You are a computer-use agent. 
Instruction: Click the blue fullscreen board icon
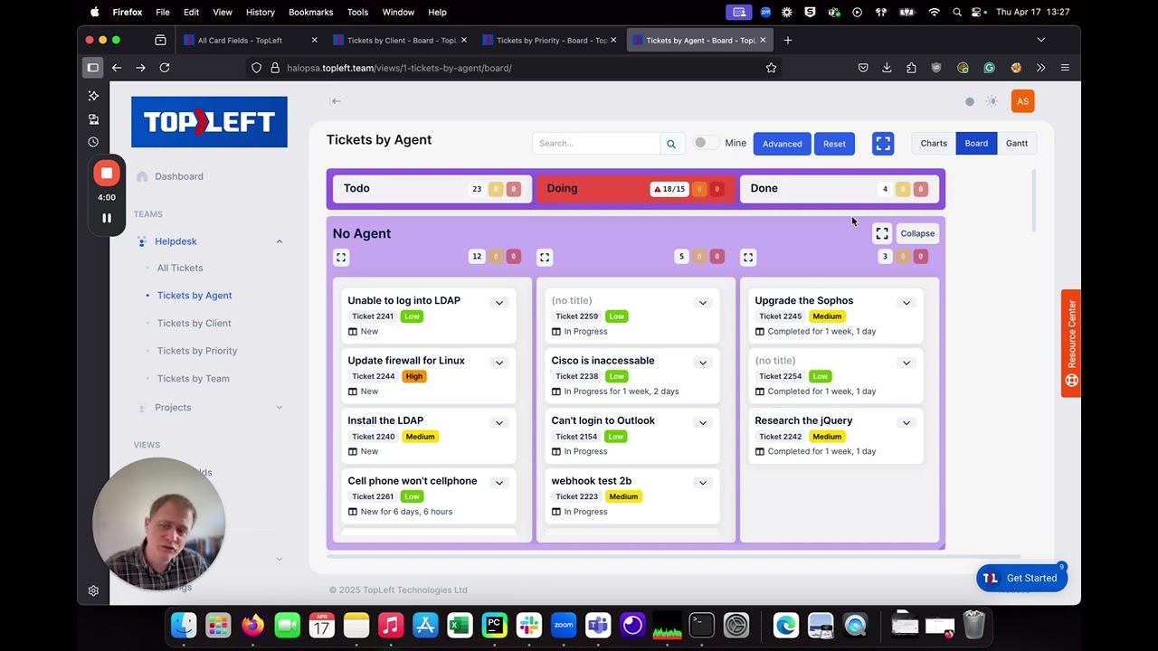click(883, 144)
